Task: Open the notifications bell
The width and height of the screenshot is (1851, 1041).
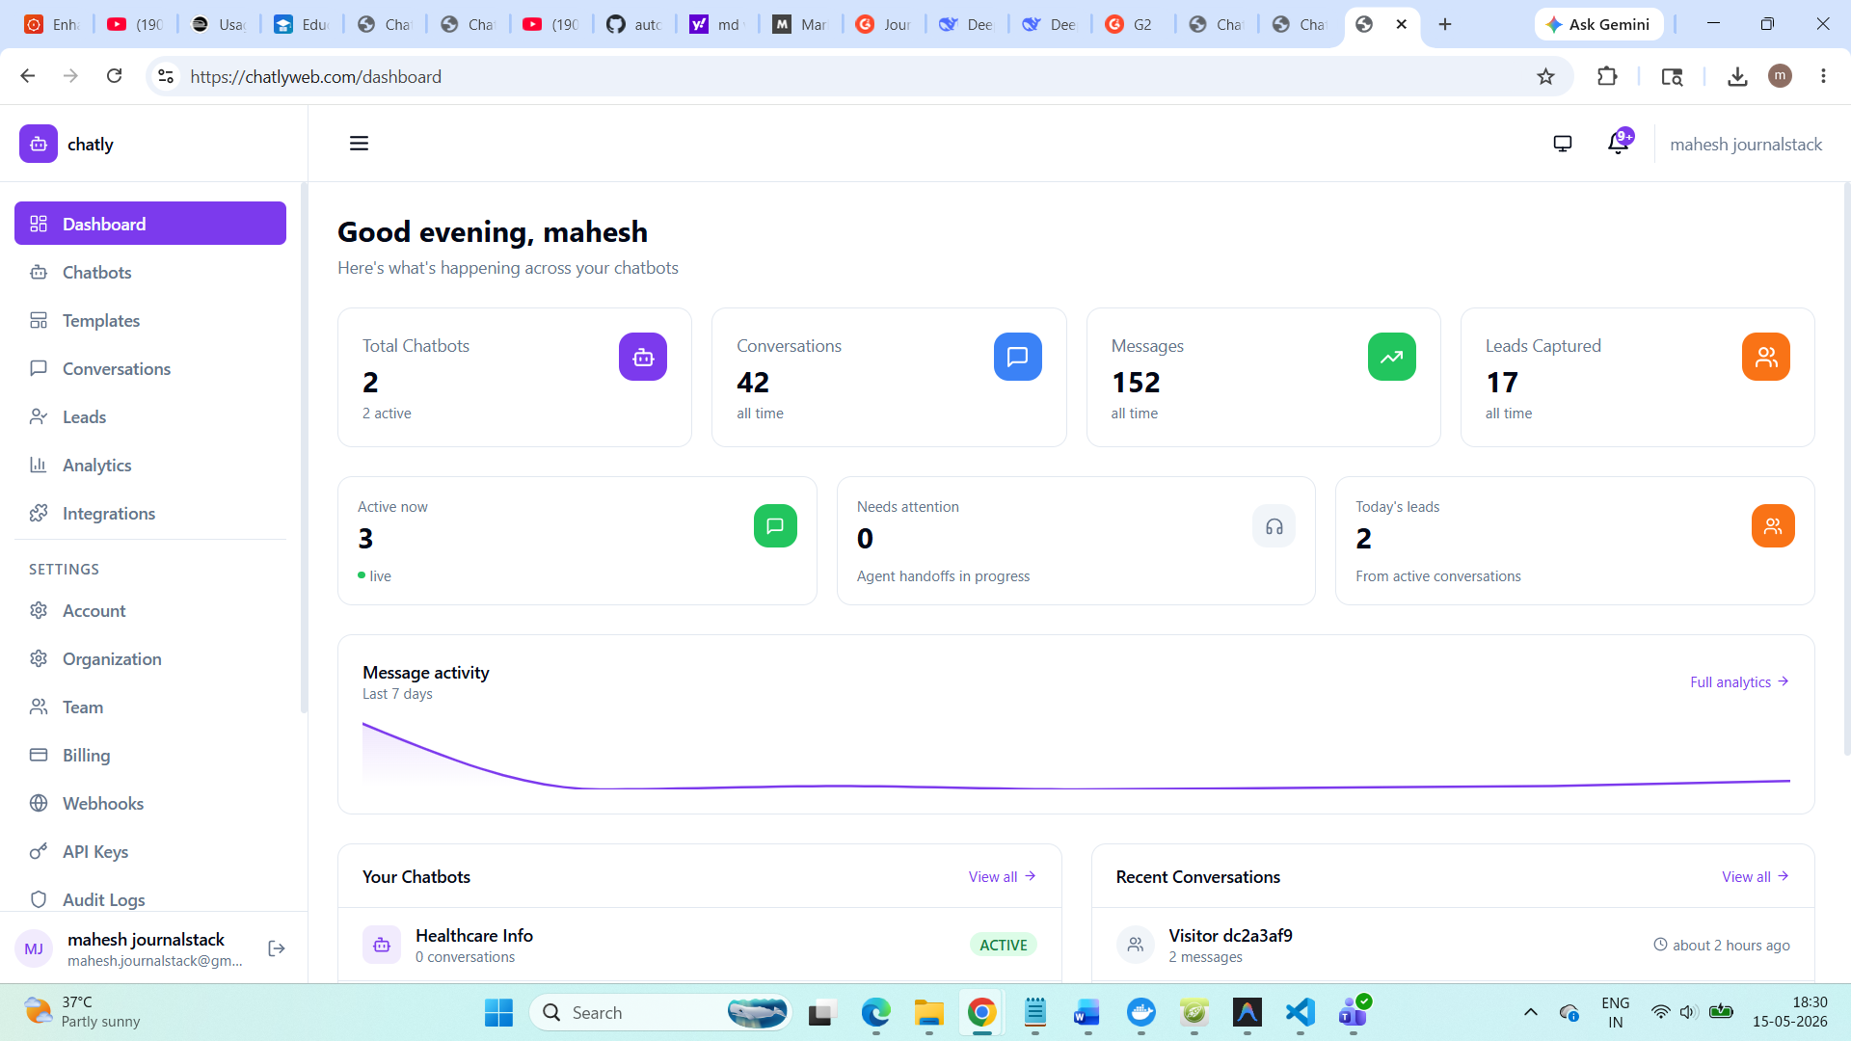Action: point(1619,144)
